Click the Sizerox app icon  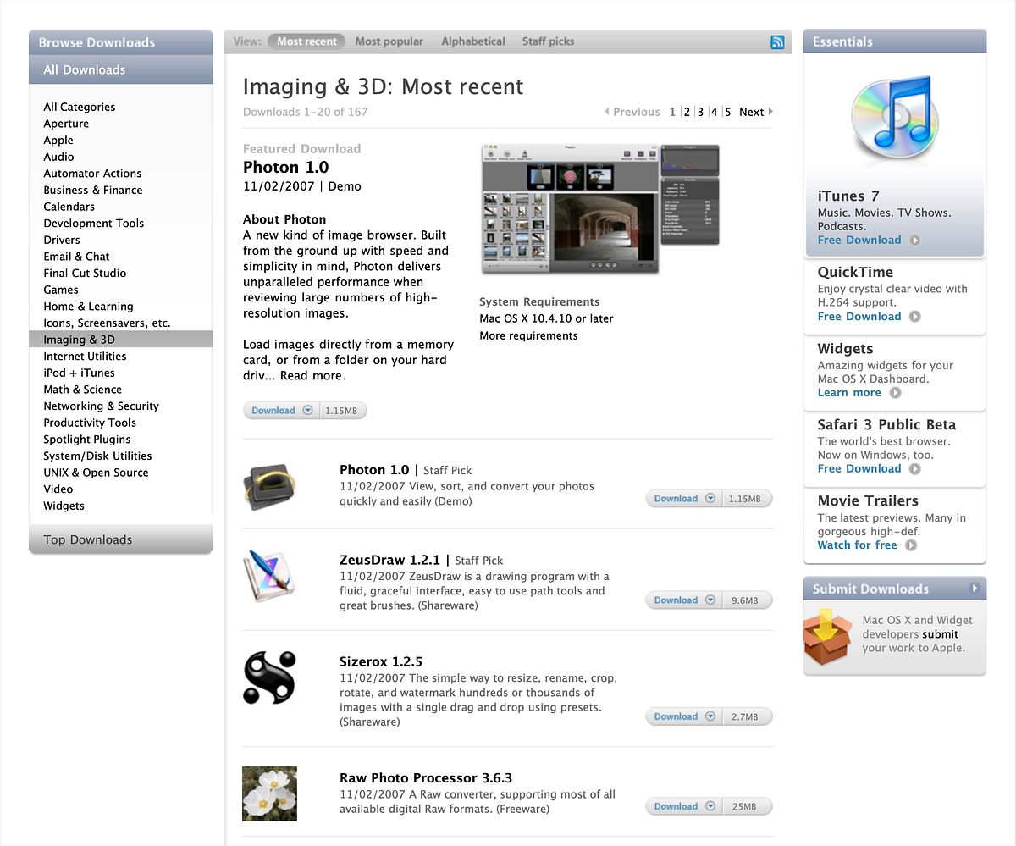coord(269,677)
